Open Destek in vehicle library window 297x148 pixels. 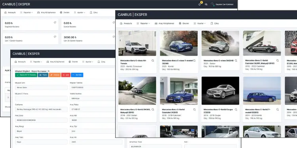184,23
